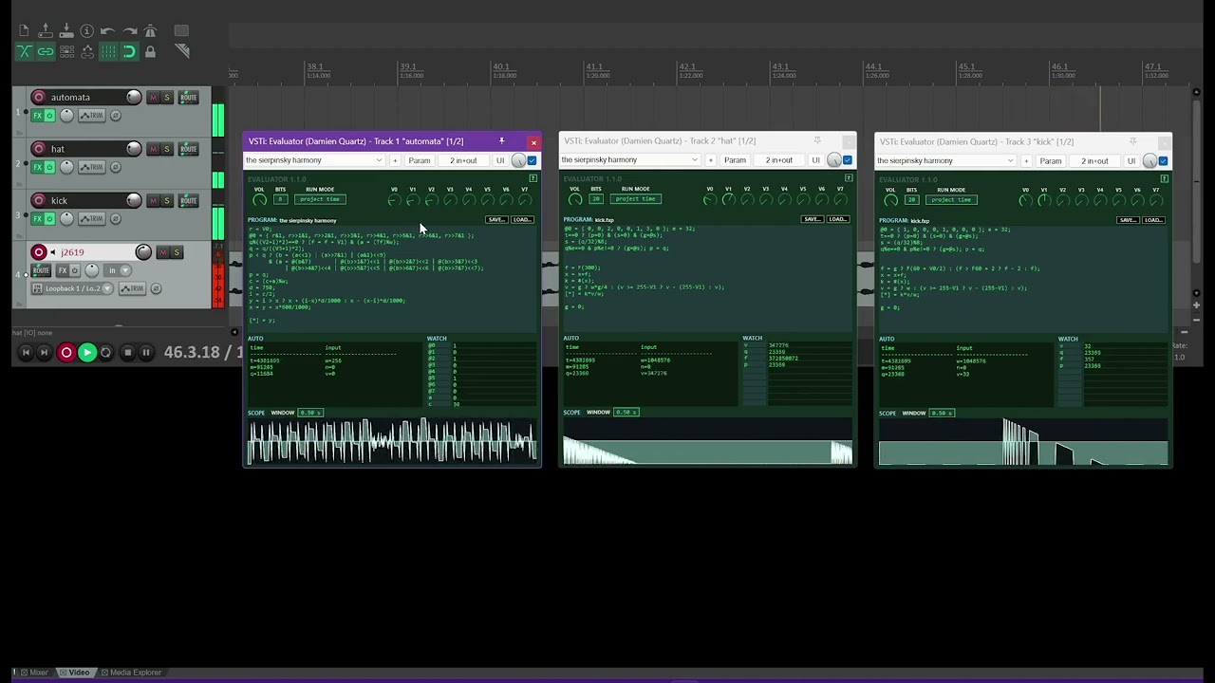This screenshot has height=683, width=1215.
Task: Click the New project toolbar icon
Action: pos(24,31)
